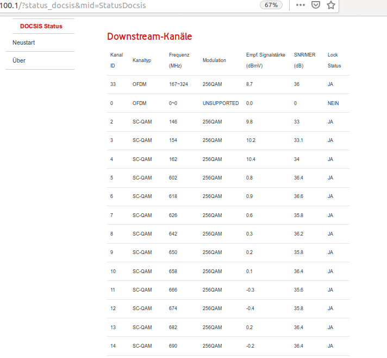Screen dimensions: 387x358
Task: Click frequency 162 cell
Action: pyautogui.click(x=173, y=159)
